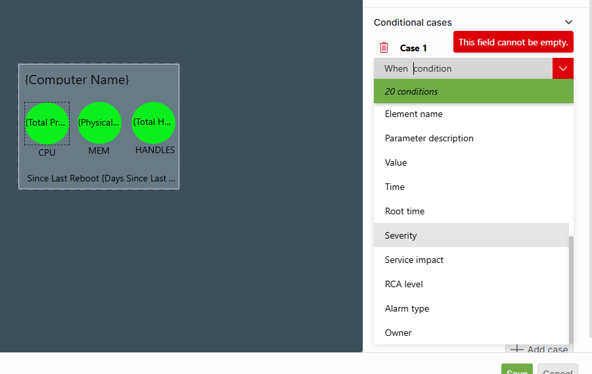Viewport: 592px width, 374px height.
Task: Choose the Severity condition
Action: [401, 235]
